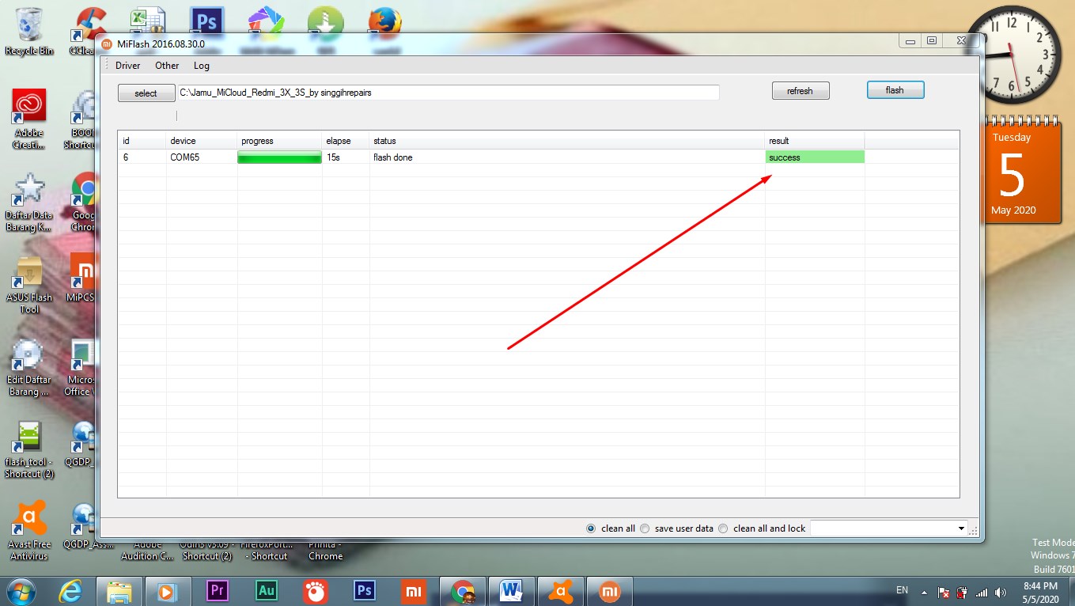
Task: Switch to Word in the taskbar
Action: [x=512, y=591]
